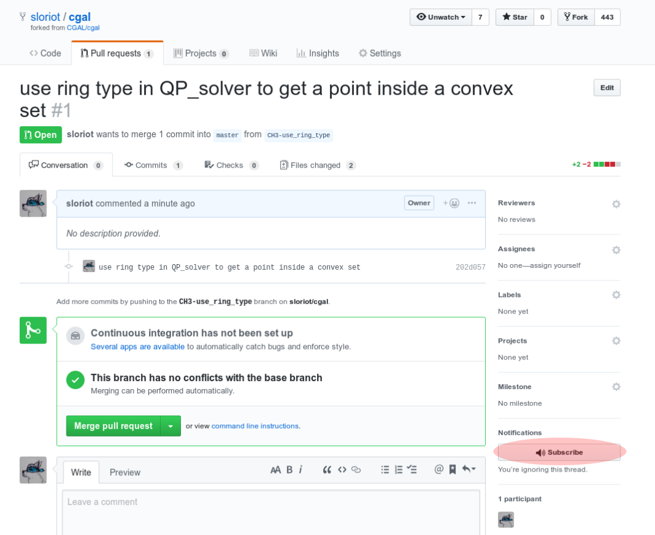
Task: Add a task list in comment
Action: pyautogui.click(x=412, y=470)
